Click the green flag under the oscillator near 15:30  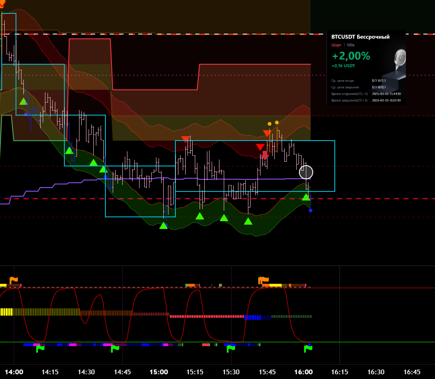click(x=232, y=349)
